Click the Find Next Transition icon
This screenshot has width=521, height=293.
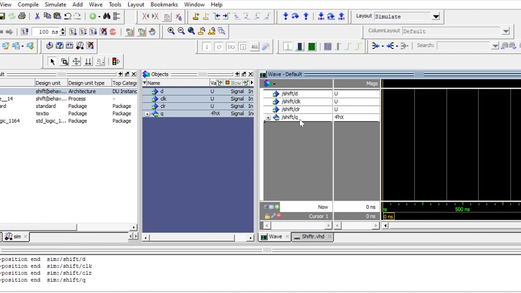pos(226,16)
